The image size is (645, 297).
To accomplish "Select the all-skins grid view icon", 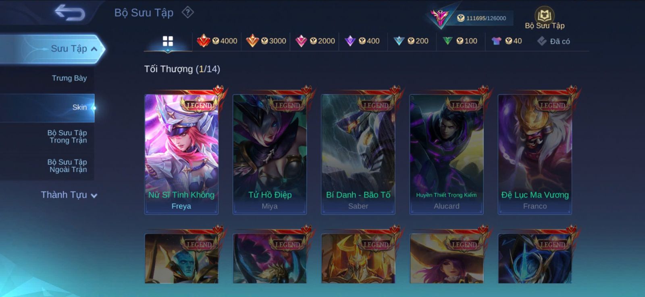I will [168, 41].
